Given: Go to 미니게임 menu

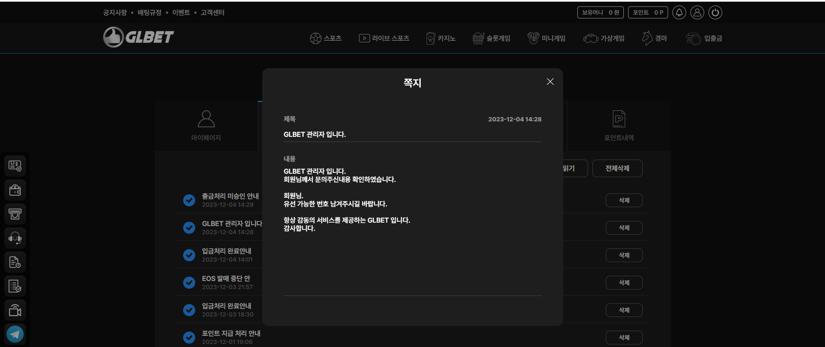Looking at the screenshot, I should [x=546, y=38].
